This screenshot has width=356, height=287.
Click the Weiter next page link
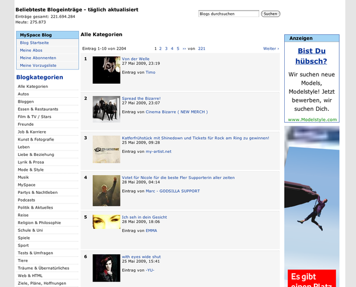click(271, 49)
